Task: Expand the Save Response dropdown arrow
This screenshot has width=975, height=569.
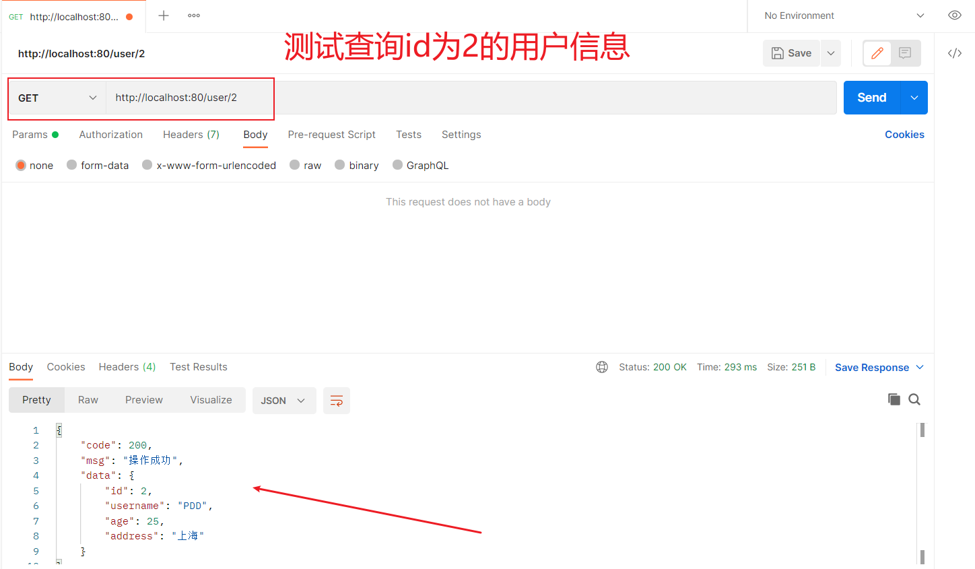Action: [x=920, y=367]
